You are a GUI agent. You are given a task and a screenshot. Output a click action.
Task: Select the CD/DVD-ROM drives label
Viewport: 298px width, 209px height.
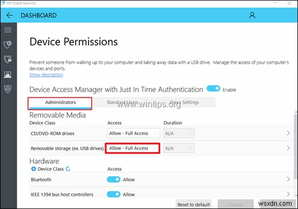click(x=53, y=133)
